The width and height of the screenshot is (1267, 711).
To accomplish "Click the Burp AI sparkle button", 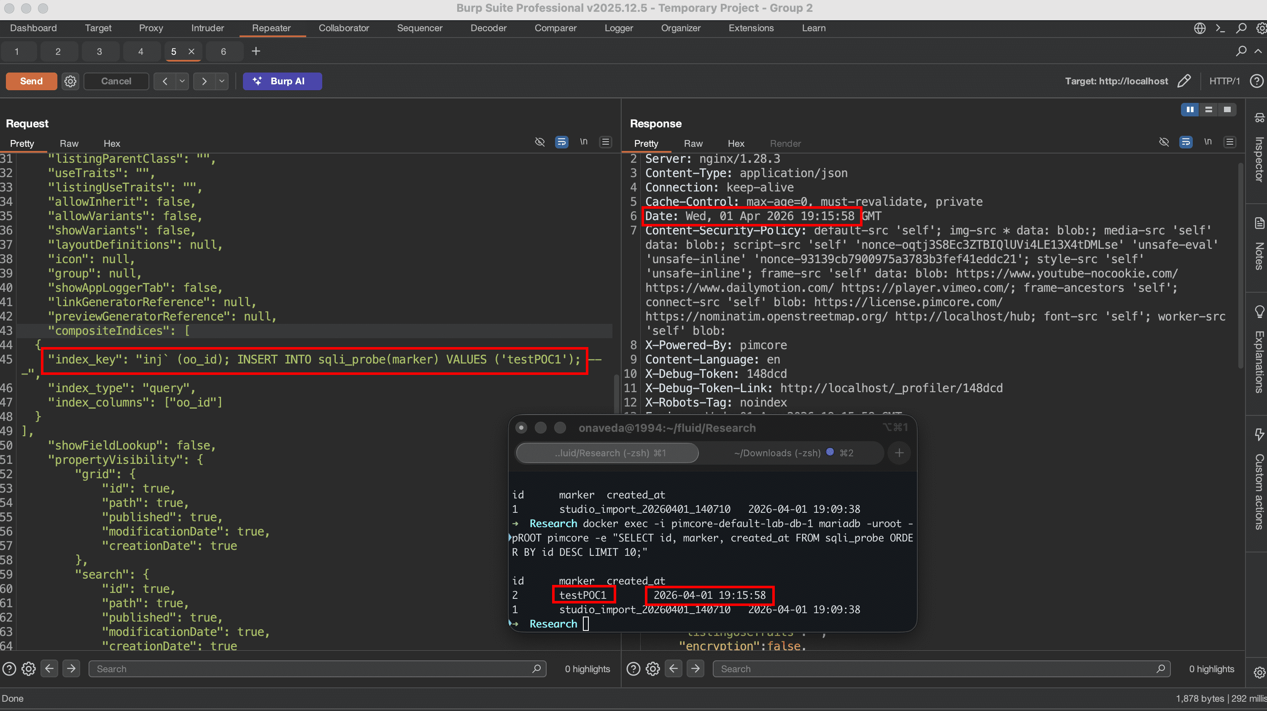I will tap(282, 81).
